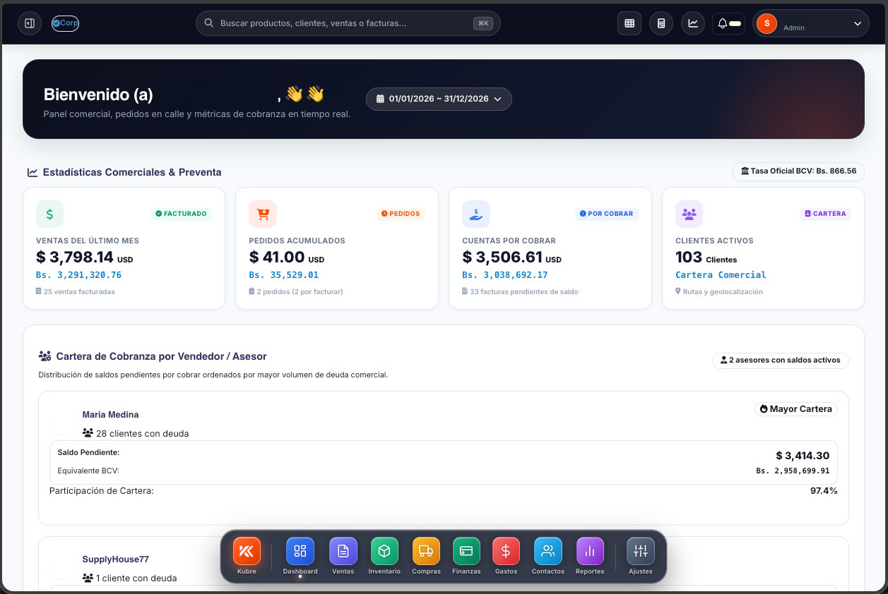
Task: Open Reportes module in dock
Action: coord(590,556)
